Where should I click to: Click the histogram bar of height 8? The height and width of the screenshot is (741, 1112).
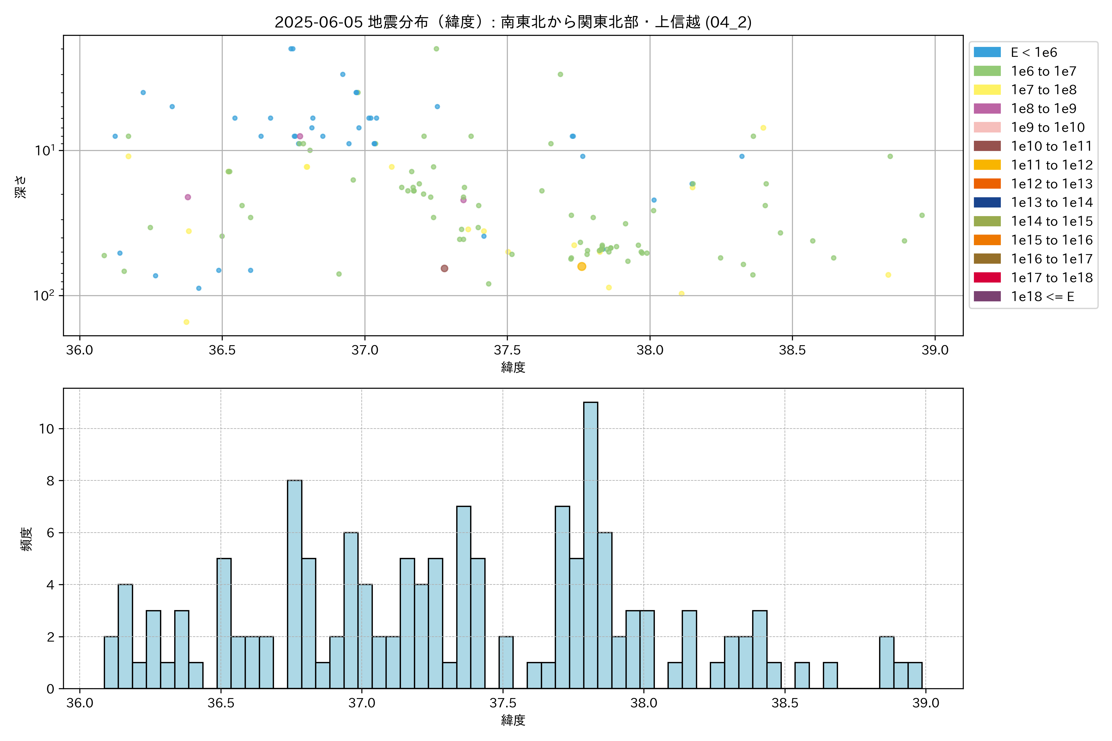click(295, 584)
